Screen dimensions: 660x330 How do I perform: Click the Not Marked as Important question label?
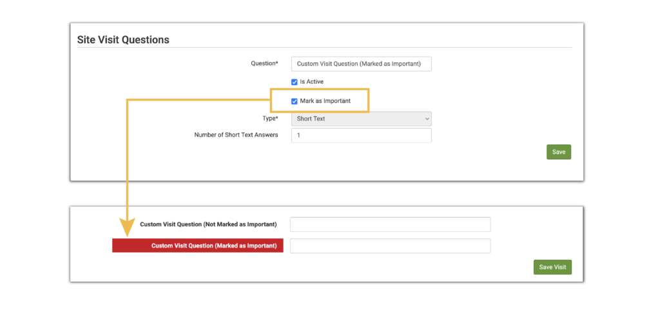[208, 224]
